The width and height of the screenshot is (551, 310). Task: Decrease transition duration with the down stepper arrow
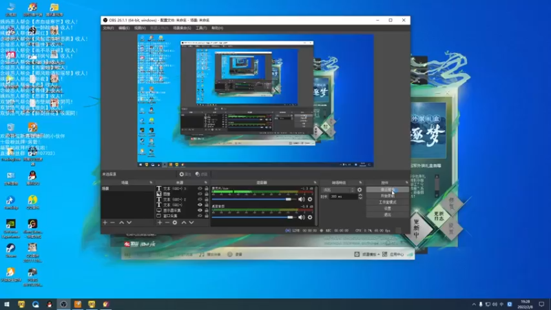360,198
